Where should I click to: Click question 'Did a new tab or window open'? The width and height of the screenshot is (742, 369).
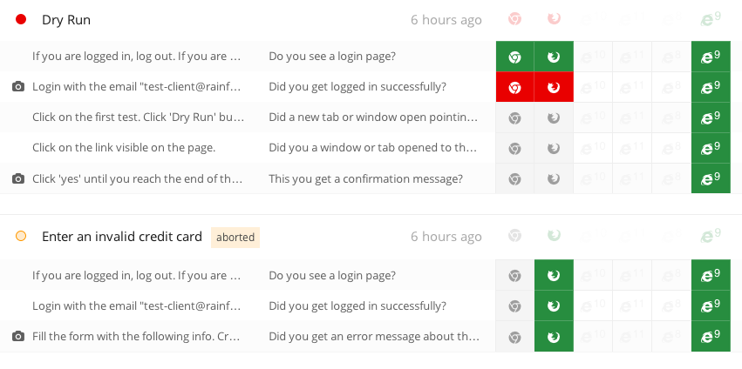click(x=373, y=117)
